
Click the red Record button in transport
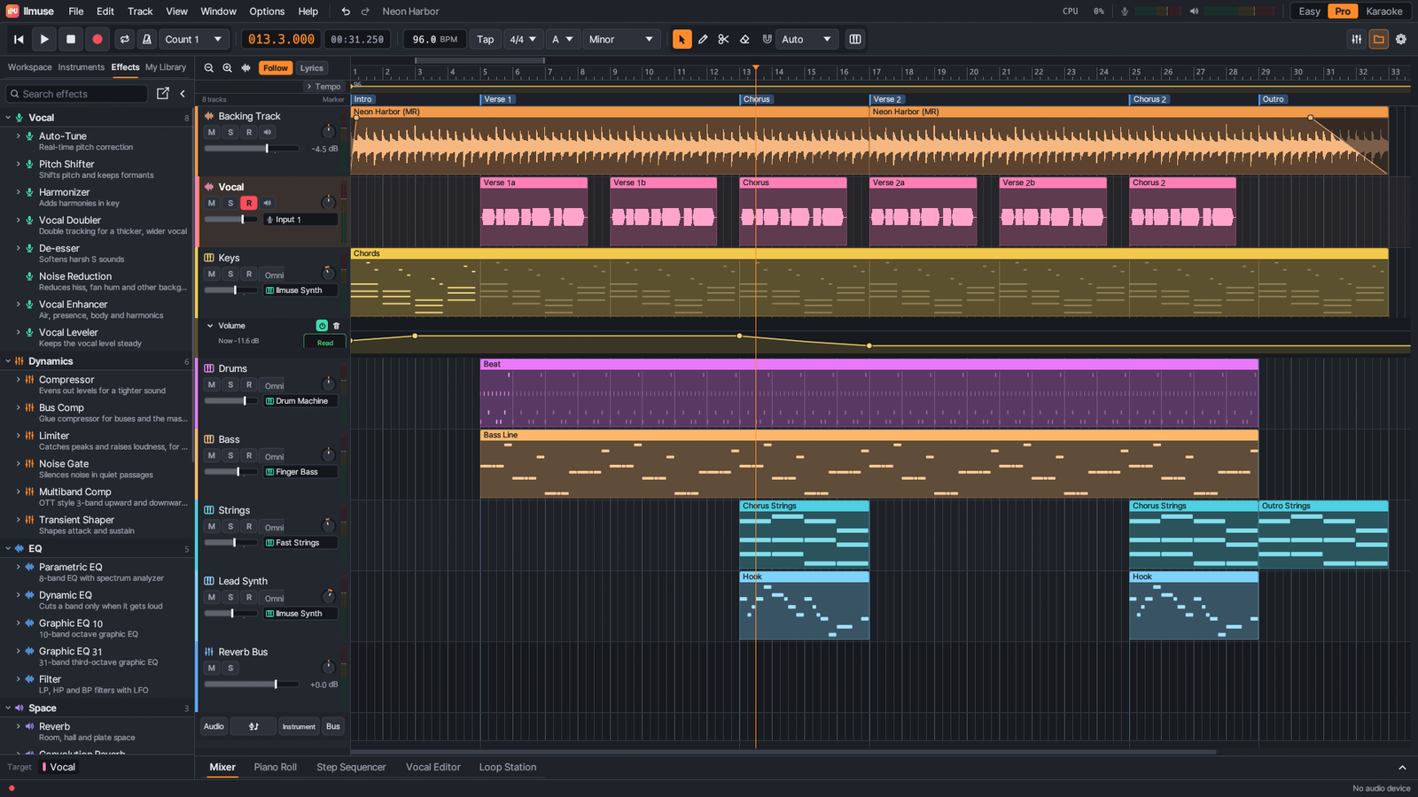tap(97, 39)
